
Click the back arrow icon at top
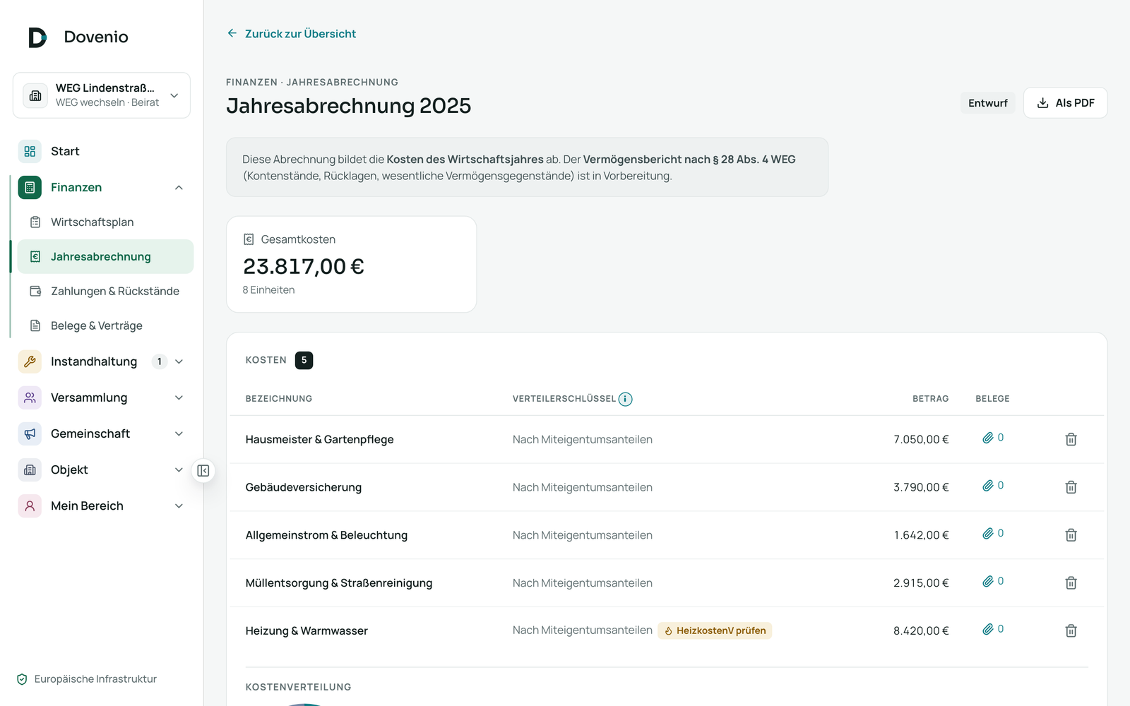[x=232, y=33]
